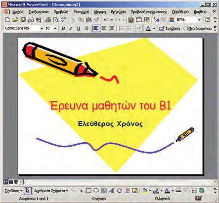Viewport: 219px width, 203px height.
Task: Toggle numbered list formatting
Action: pyautogui.click(x=121, y=29)
